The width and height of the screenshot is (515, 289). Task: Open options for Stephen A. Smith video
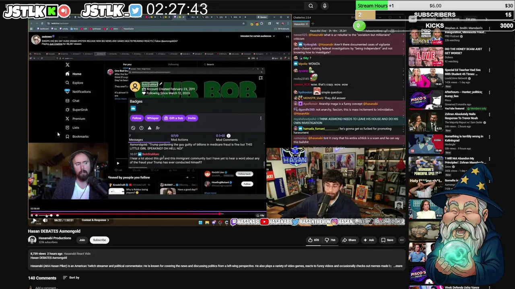click(x=489, y=29)
